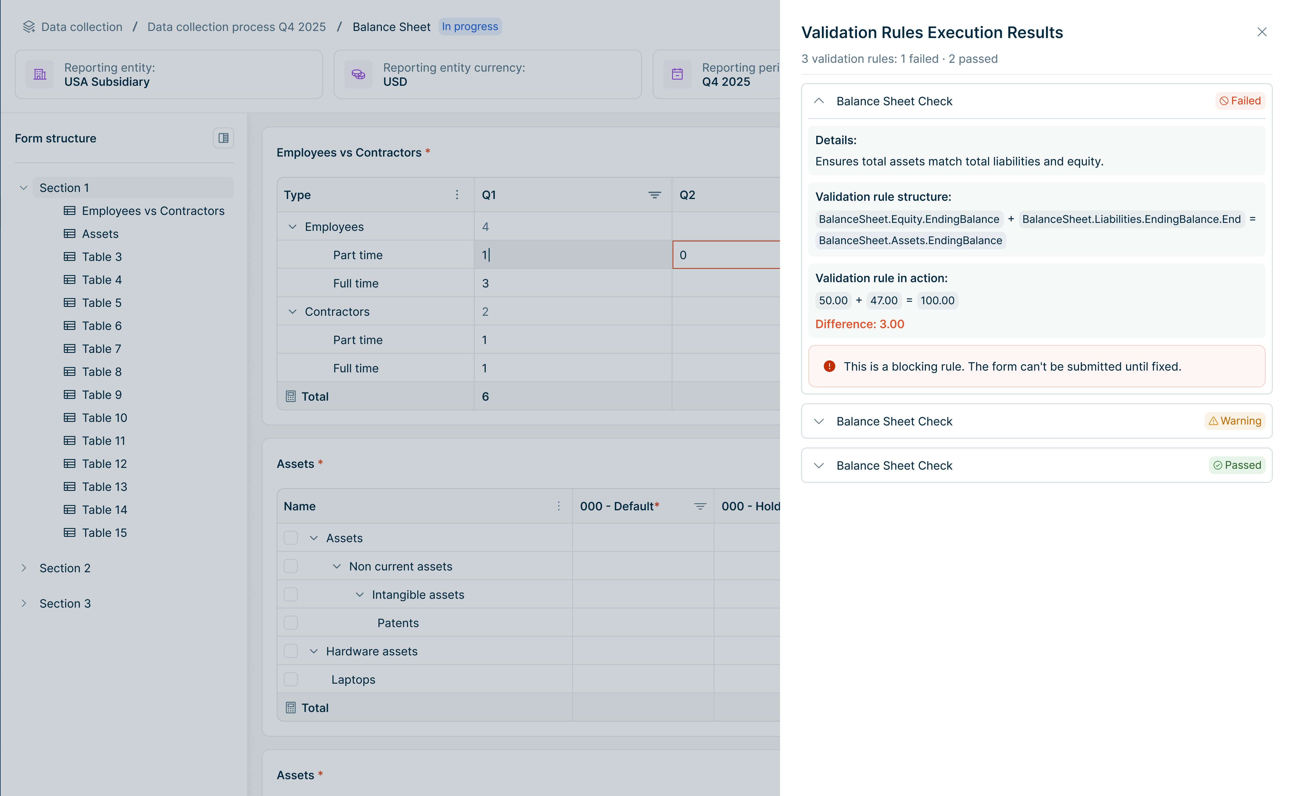The height and width of the screenshot is (796, 1294).
Task: Select Table 10 in the form structure
Action: (104, 417)
